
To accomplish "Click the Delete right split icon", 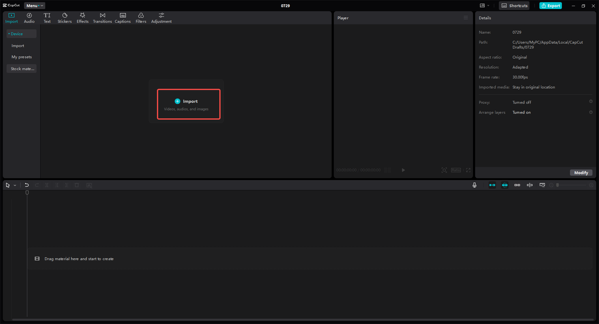I will (66, 185).
